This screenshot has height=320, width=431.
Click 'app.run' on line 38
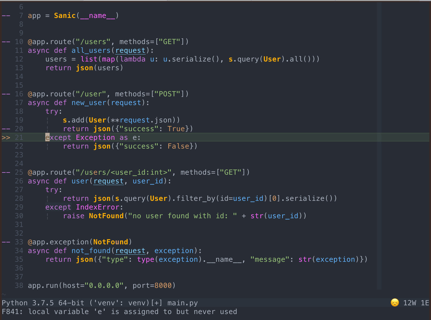pos(43,285)
